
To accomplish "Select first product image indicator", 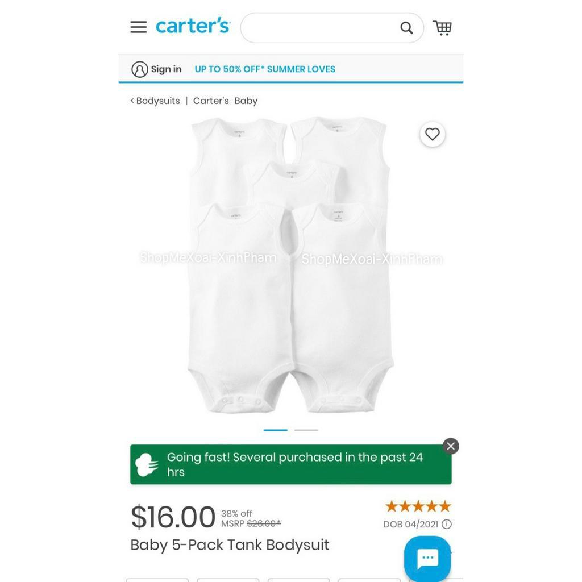I will click(x=276, y=430).
